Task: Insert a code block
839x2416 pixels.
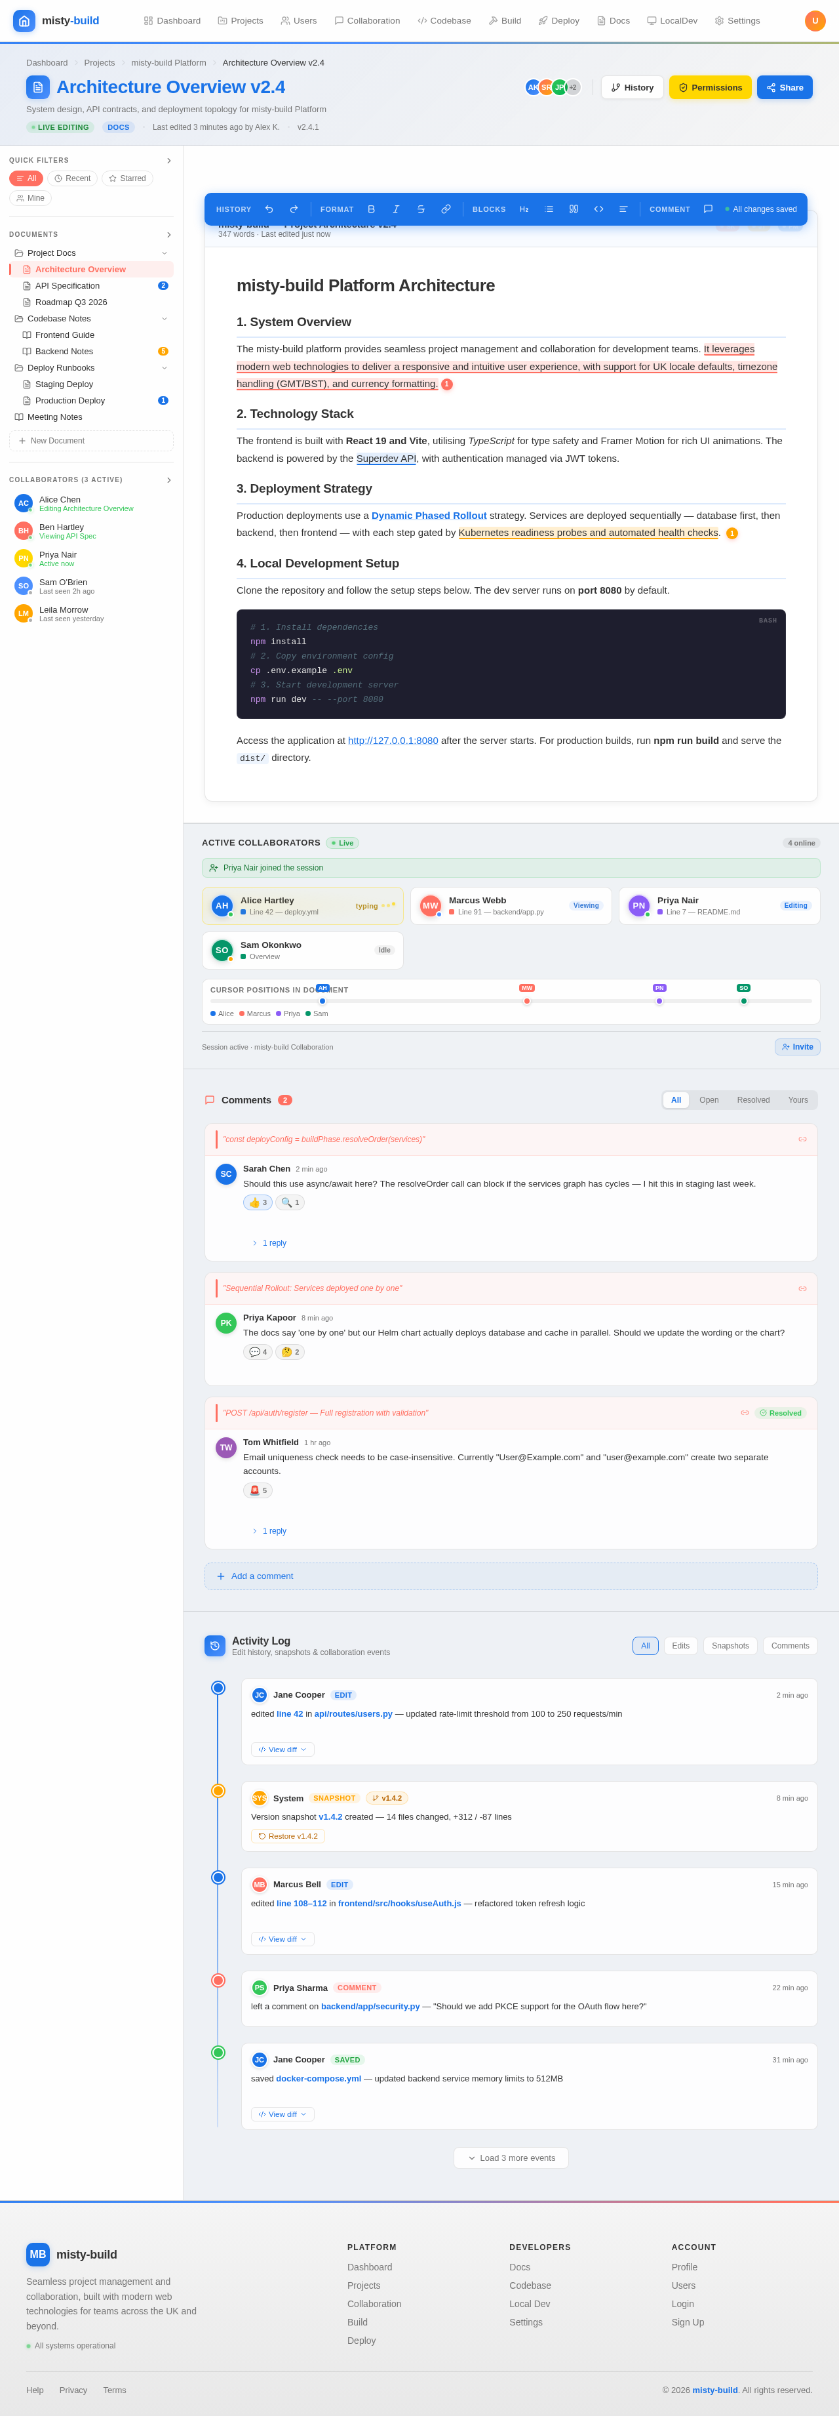Action: point(599,209)
